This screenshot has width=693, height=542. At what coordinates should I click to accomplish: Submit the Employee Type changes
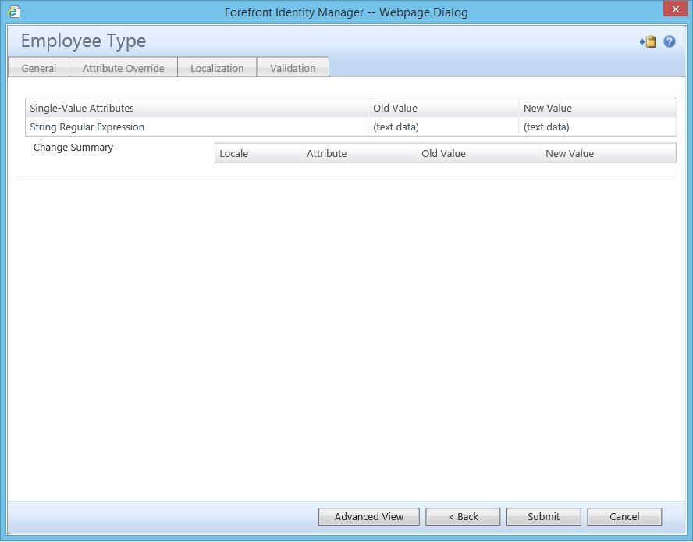pos(544,516)
